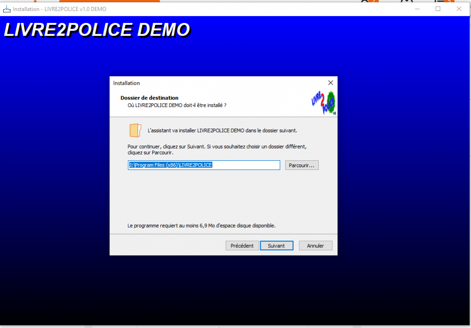
Task: Go back with the Précédent button
Action: 242,246
